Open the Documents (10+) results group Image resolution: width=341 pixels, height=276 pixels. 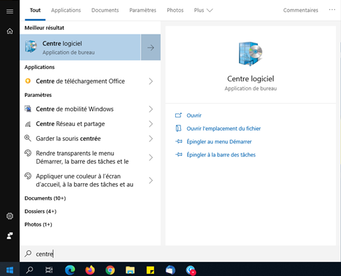point(45,198)
